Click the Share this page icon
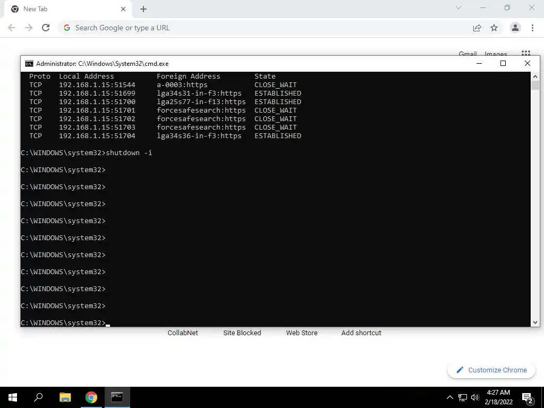This screenshot has height=408, width=544. pyautogui.click(x=477, y=28)
